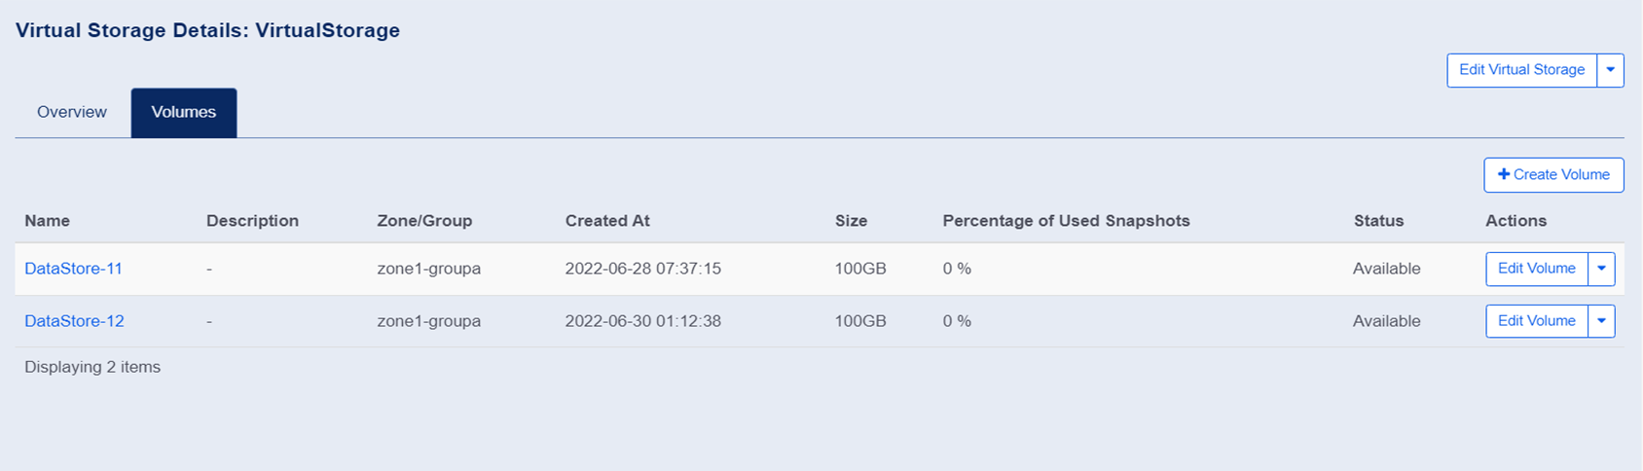Click the Zone/Group column header
1643x471 pixels.
424,221
